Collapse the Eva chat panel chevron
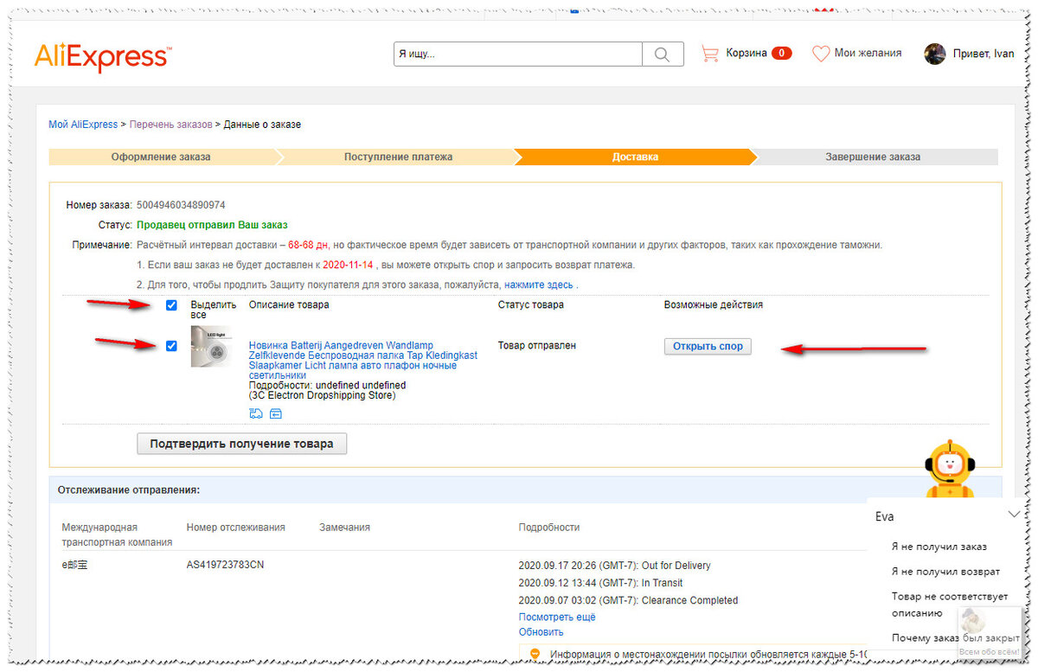The image size is (1038, 672). tap(1014, 515)
